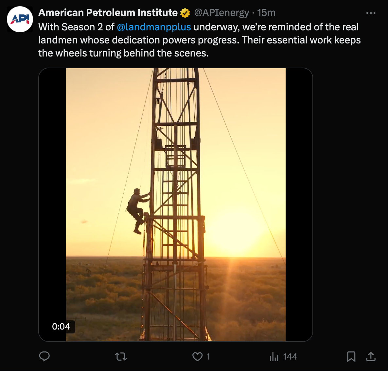Open the share menu arrow icon
The height and width of the screenshot is (371, 388).
[x=371, y=356]
